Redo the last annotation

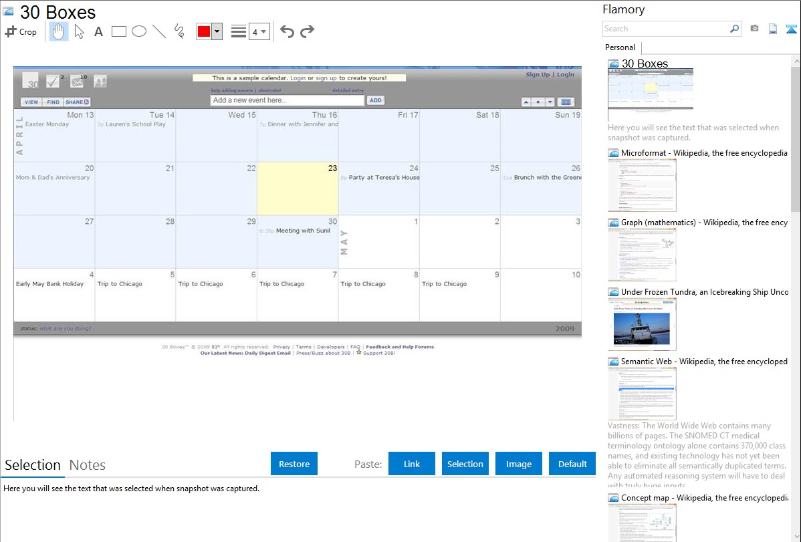point(307,31)
